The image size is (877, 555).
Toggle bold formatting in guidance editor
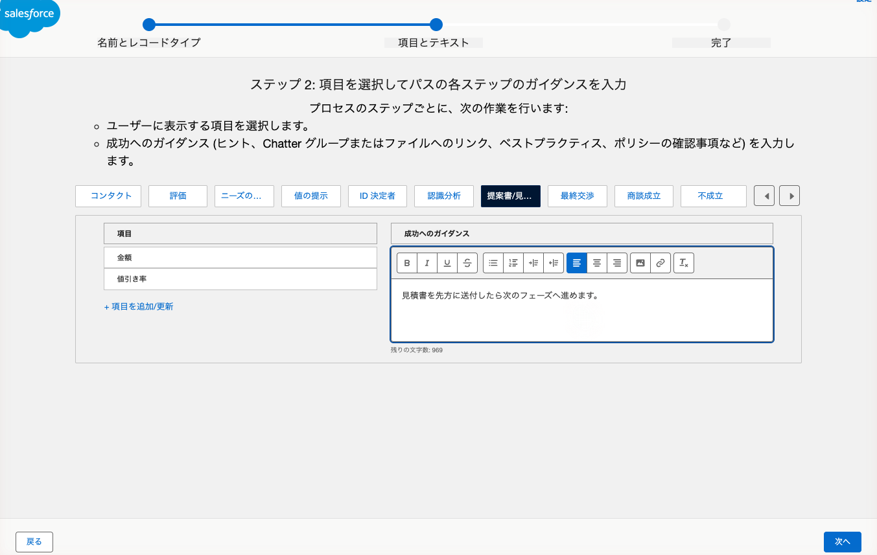pyautogui.click(x=407, y=263)
